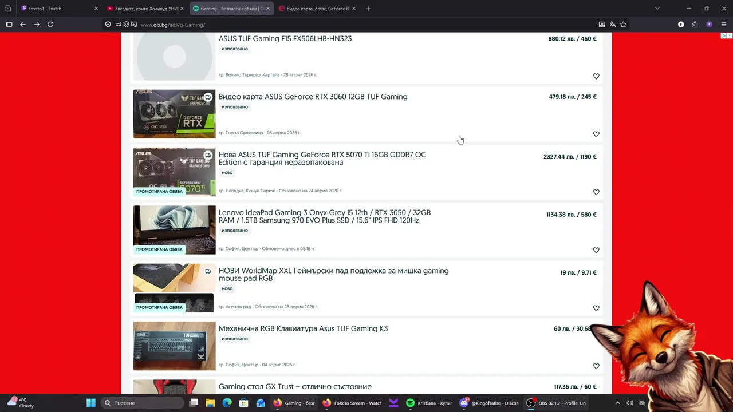Open the extensions puzzle icon
Screen dimensions: 733x412
click(x=695, y=25)
